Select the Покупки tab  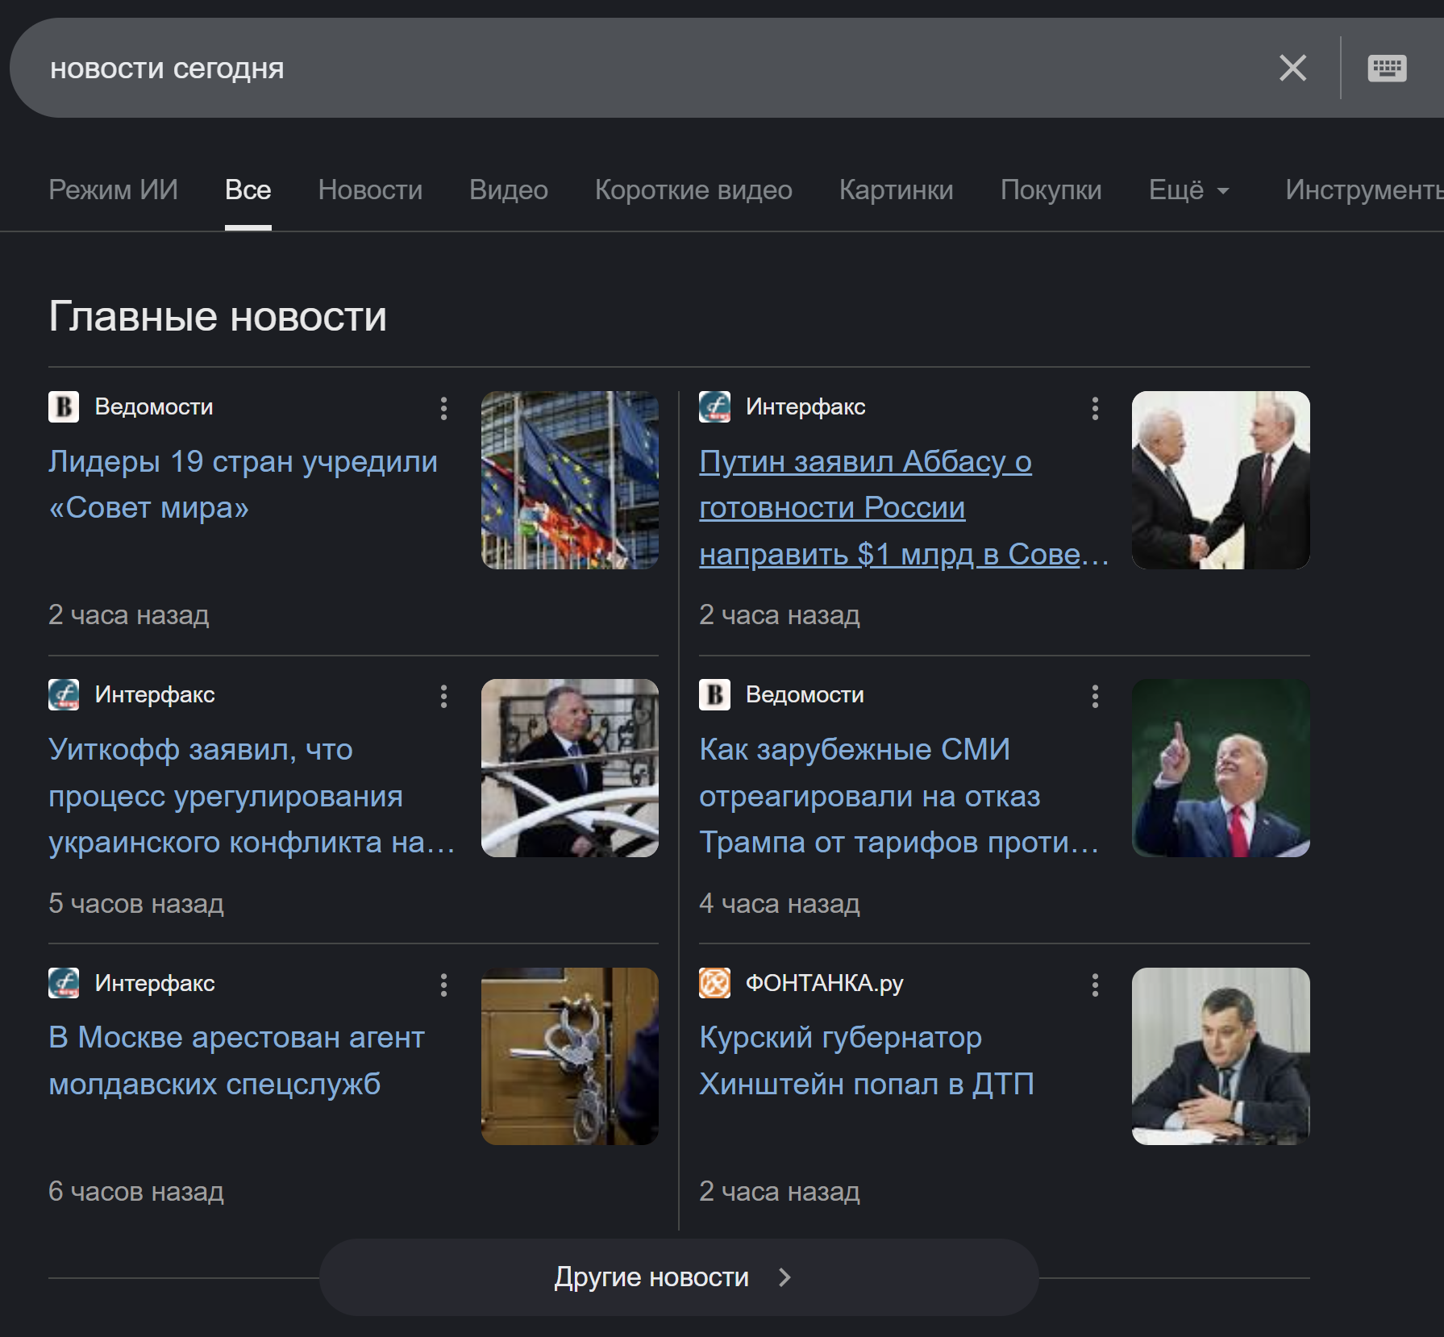tap(1051, 190)
